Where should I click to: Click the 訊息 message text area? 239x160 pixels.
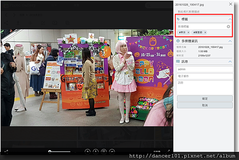[205, 88]
